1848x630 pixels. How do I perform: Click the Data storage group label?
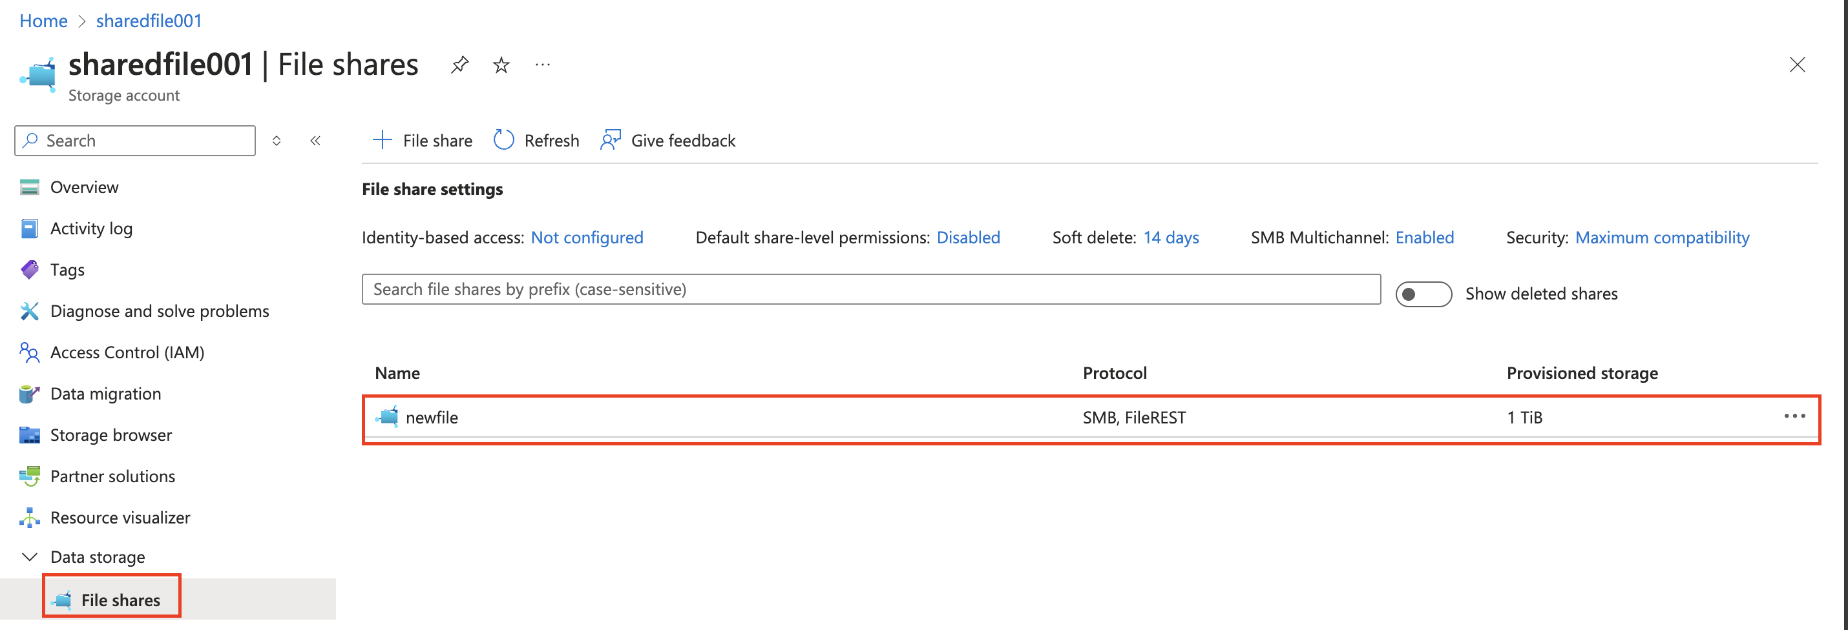point(98,557)
